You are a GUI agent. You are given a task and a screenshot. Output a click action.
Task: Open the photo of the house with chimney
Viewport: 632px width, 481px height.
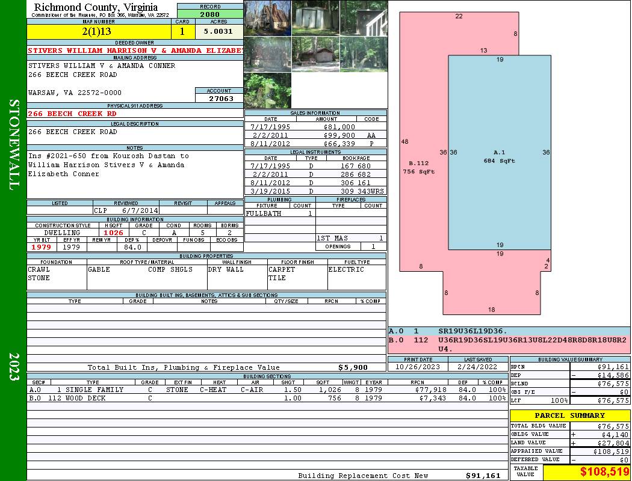[267, 17]
